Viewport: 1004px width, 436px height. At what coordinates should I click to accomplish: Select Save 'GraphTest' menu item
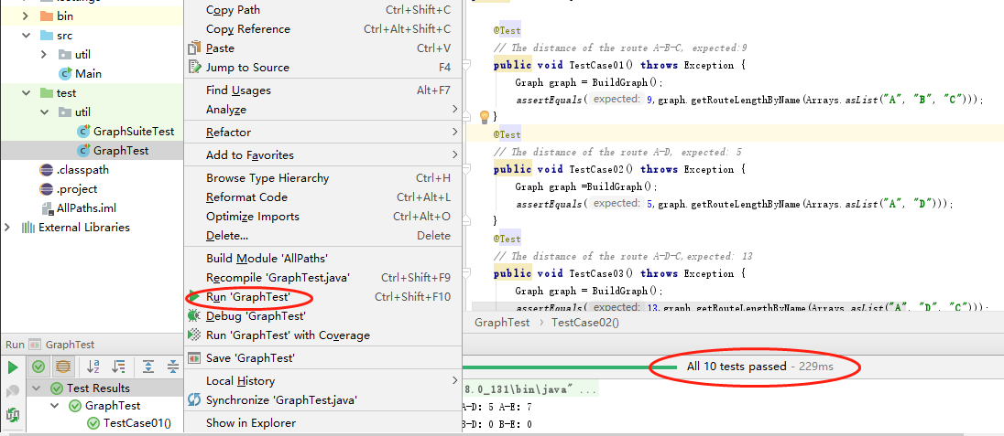click(x=322, y=358)
